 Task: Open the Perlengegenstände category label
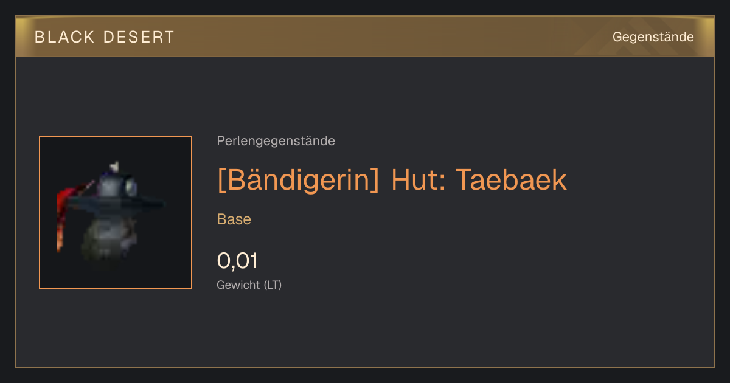pos(276,141)
